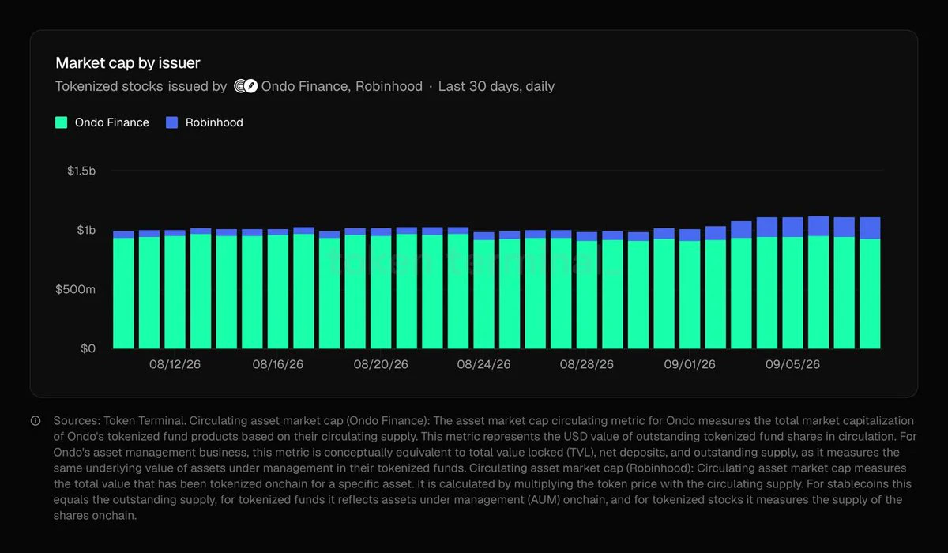Click the 'Tokenized stocks issued by' text
Image resolution: width=948 pixels, height=553 pixels.
[x=141, y=86]
